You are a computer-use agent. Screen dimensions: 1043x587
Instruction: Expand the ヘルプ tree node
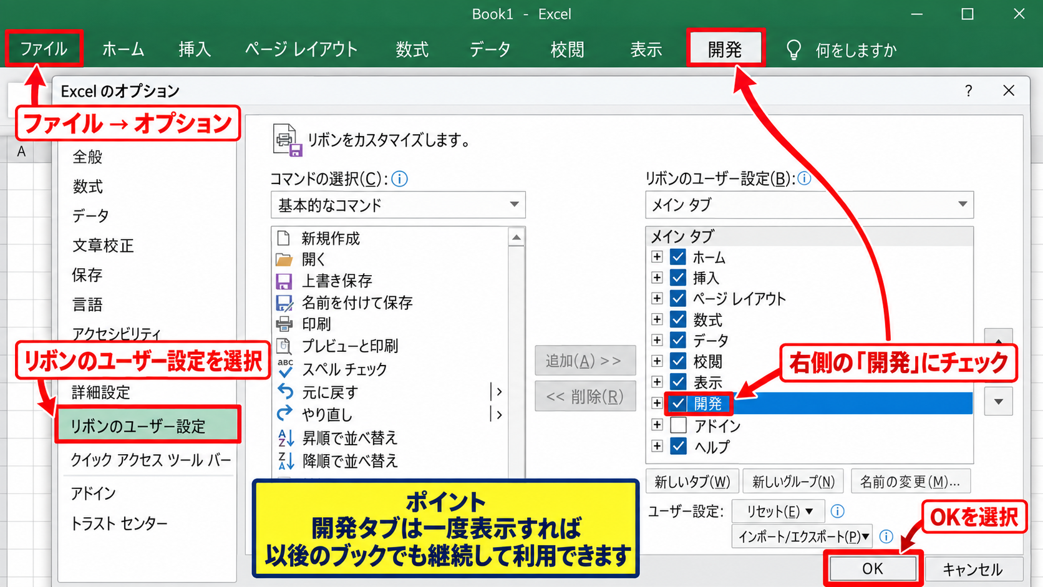pos(657,447)
